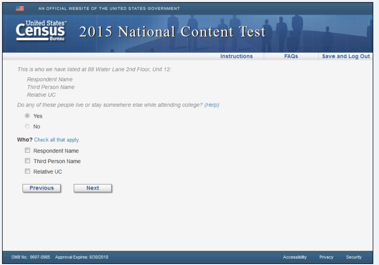Click the bold 'Who?' label
The width and height of the screenshot is (379, 265).
pyautogui.click(x=25, y=140)
